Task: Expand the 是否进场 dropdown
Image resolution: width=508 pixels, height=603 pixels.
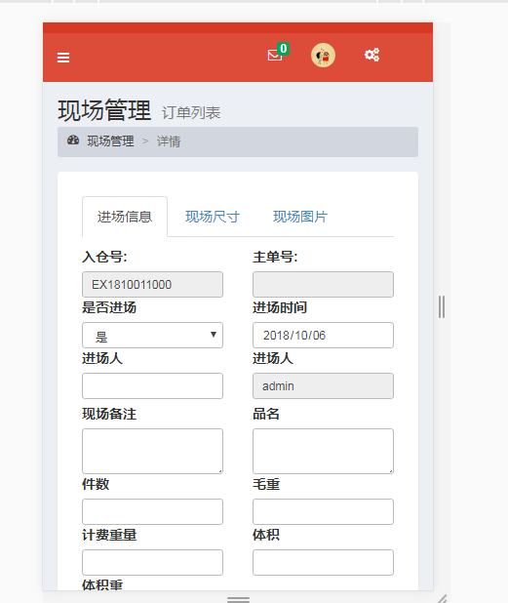Action: 152,335
